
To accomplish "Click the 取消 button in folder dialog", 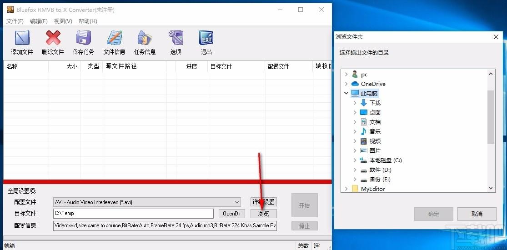I will pos(477,214).
